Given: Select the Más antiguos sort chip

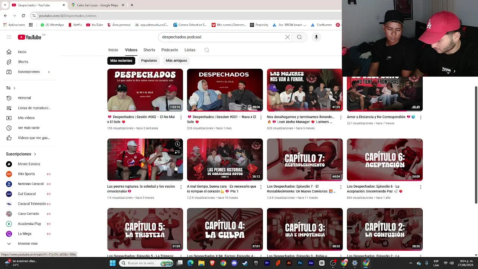Looking at the screenshot, I should tap(176, 61).
